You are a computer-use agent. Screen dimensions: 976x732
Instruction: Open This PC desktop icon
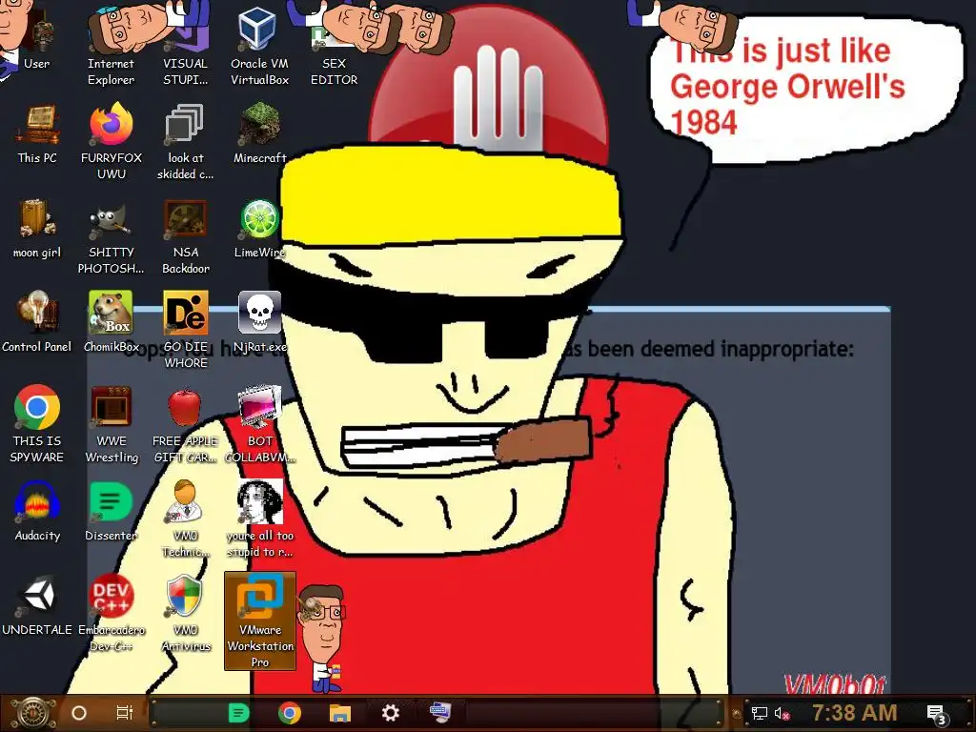[x=37, y=135]
